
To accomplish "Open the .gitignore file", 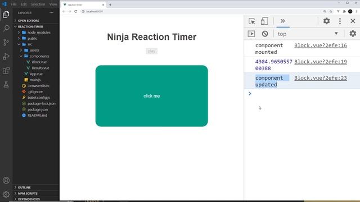I will (x=35, y=91).
